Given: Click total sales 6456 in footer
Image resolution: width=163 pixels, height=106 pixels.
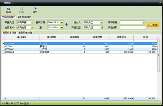Looking at the screenshot, I should [98, 98].
